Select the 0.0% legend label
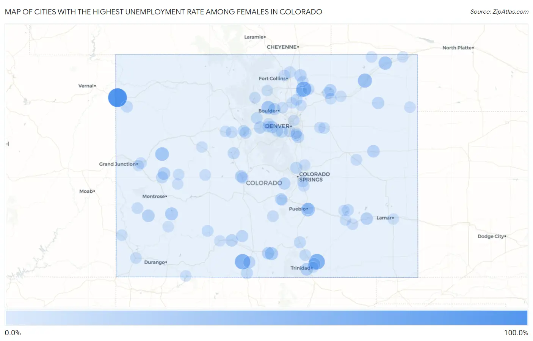Image resolution: width=533 pixels, height=341 pixels. [13, 333]
